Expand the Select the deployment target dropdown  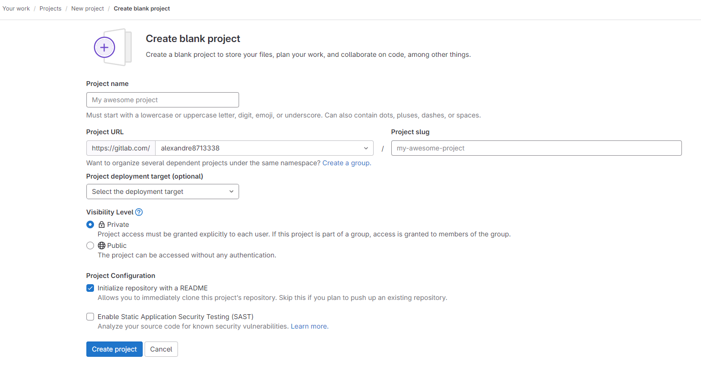[x=162, y=192]
